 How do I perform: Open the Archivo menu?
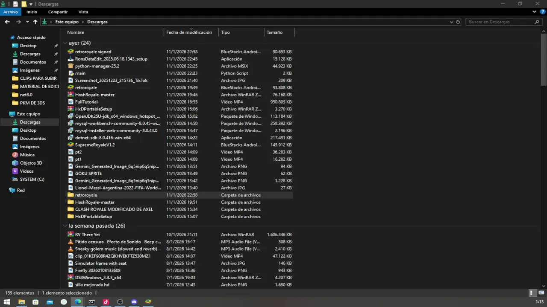pos(11,12)
